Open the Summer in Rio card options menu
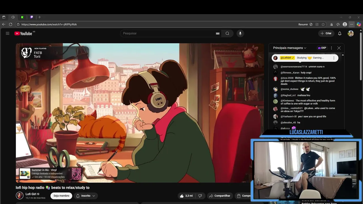The width and height of the screenshot is (363, 204). pos(69,170)
